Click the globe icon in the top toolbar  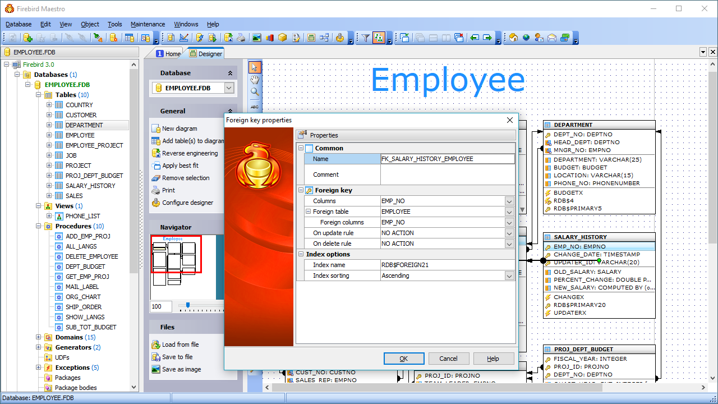tap(526, 38)
